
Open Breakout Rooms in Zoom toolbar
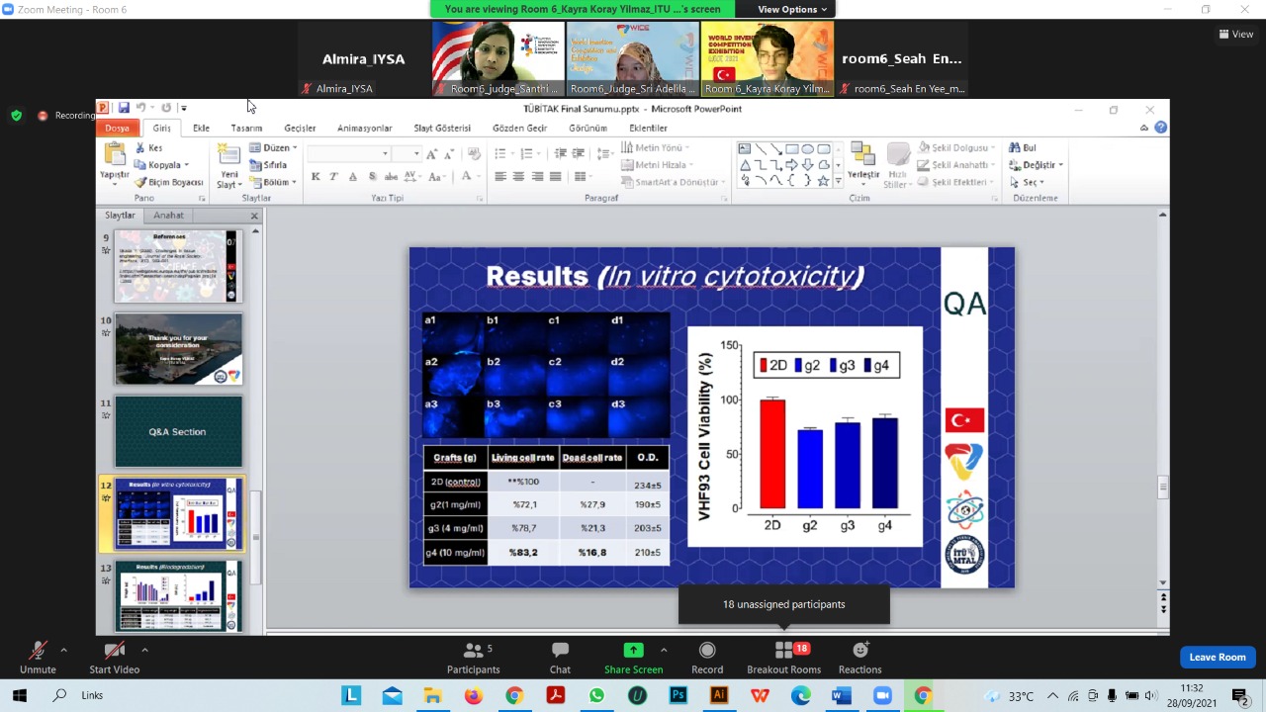coord(783,657)
